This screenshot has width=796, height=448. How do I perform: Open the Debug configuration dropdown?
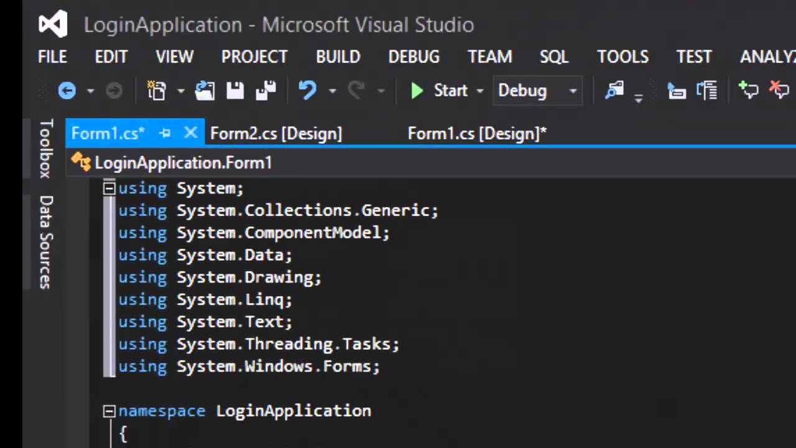tap(537, 91)
